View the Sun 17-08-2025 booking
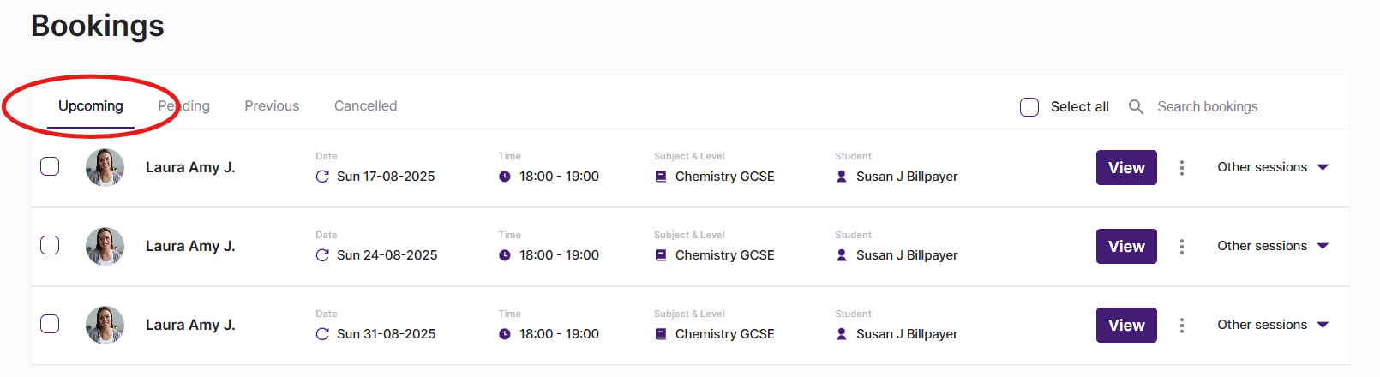This screenshot has height=377, width=1380. (1126, 168)
